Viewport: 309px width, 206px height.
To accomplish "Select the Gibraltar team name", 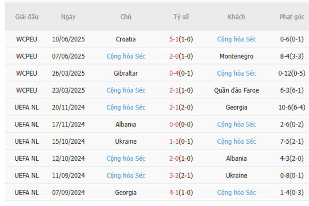I will click(x=126, y=73).
